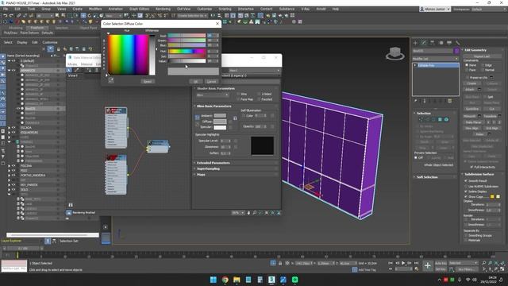The image size is (508, 286).
Task: Enable the 2-Sided checkbox
Action: tap(259, 94)
